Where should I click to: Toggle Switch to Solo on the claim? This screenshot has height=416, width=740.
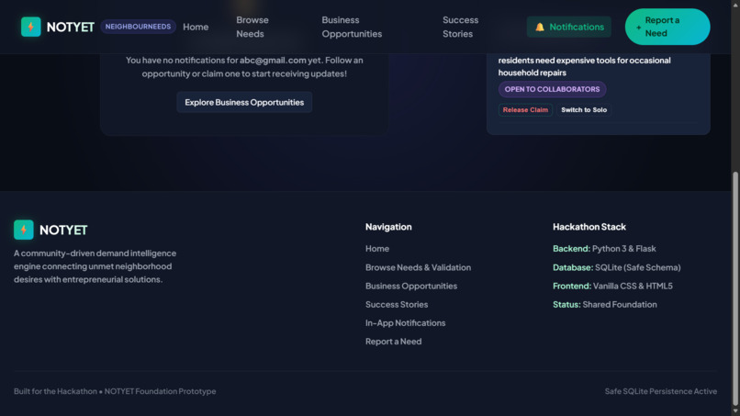tap(584, 109)
